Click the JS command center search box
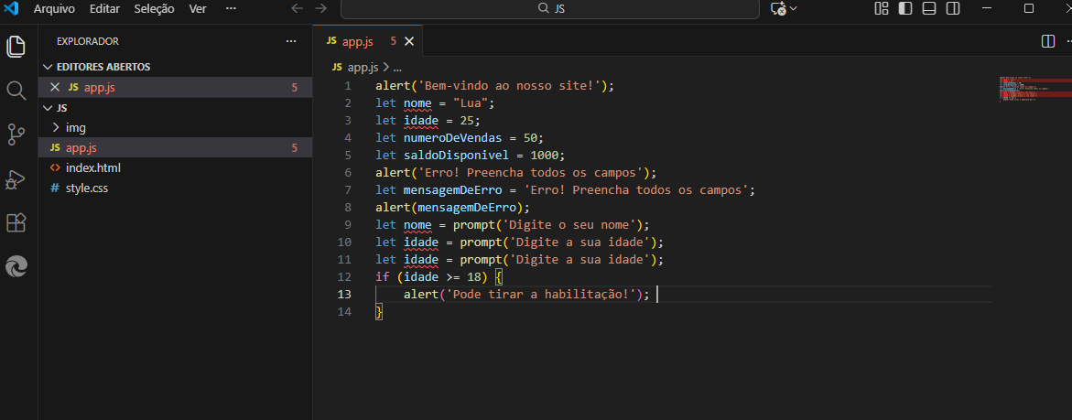This screenshot has height=420, width=1072. point(549,8)
